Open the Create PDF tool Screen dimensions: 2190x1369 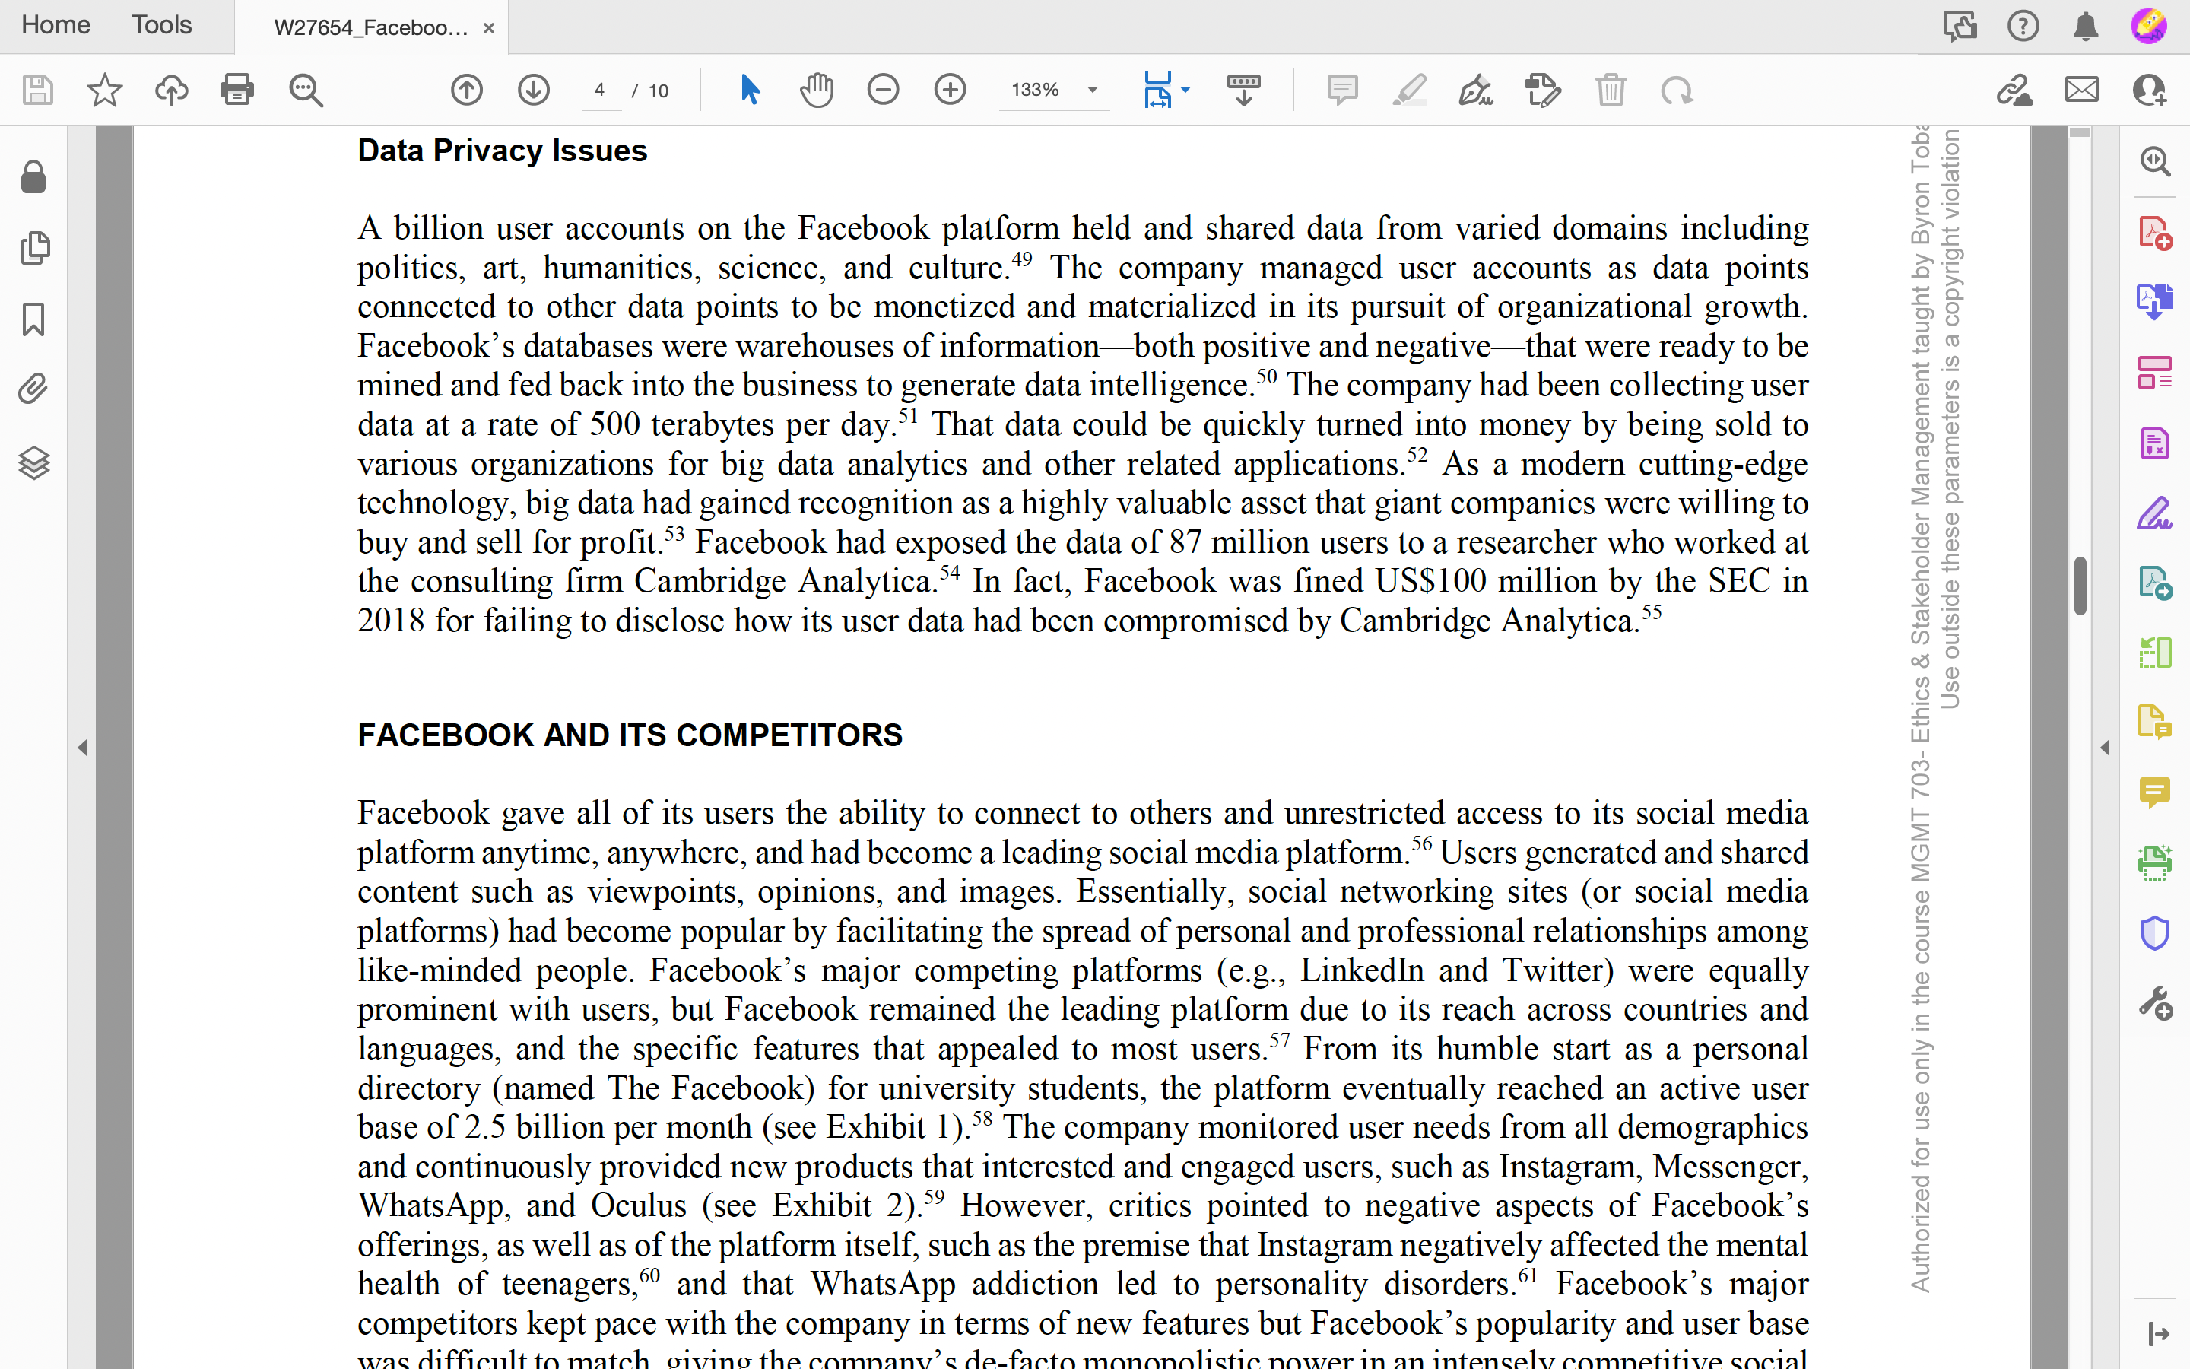2157,233
